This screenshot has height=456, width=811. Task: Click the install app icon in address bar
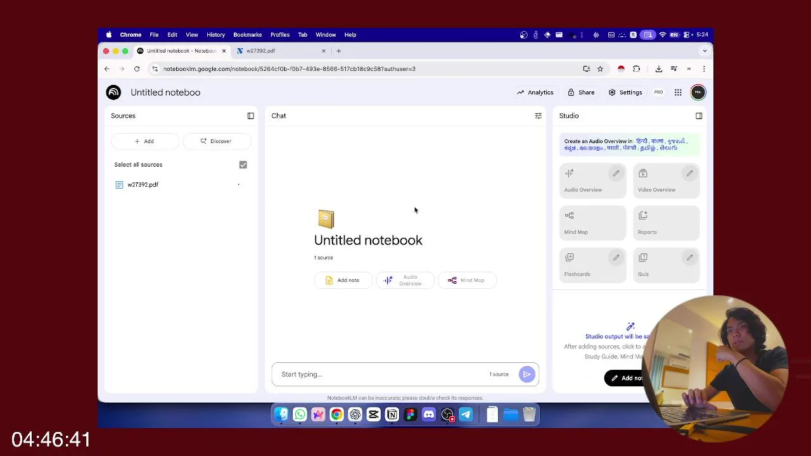587,69
